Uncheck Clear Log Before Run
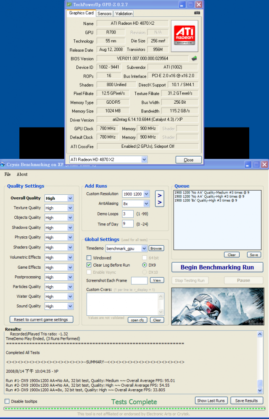The image size is (269, 419). point(89,265)
